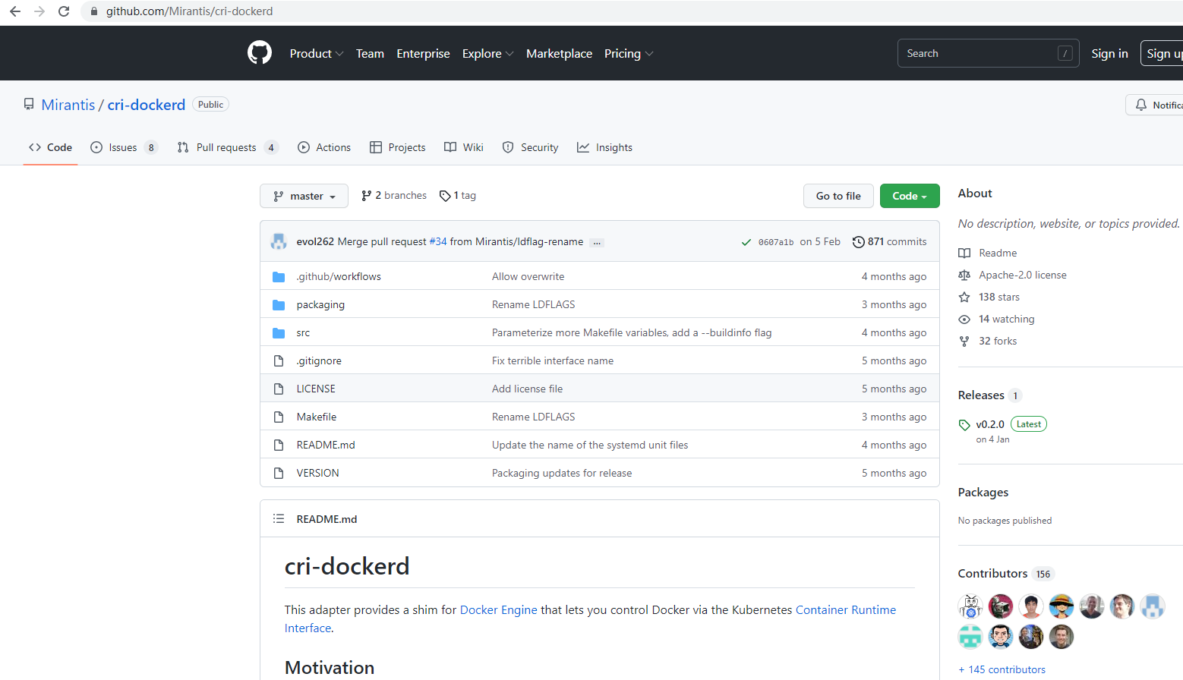Click the README table of contents icon

coord(279,519)
